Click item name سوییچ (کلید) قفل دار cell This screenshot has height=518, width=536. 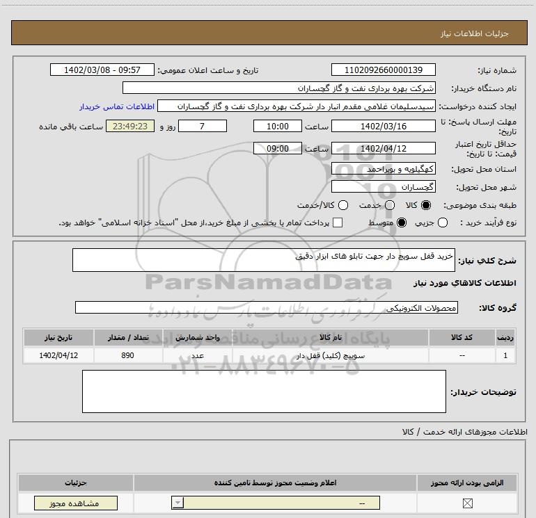pos(330,355)
